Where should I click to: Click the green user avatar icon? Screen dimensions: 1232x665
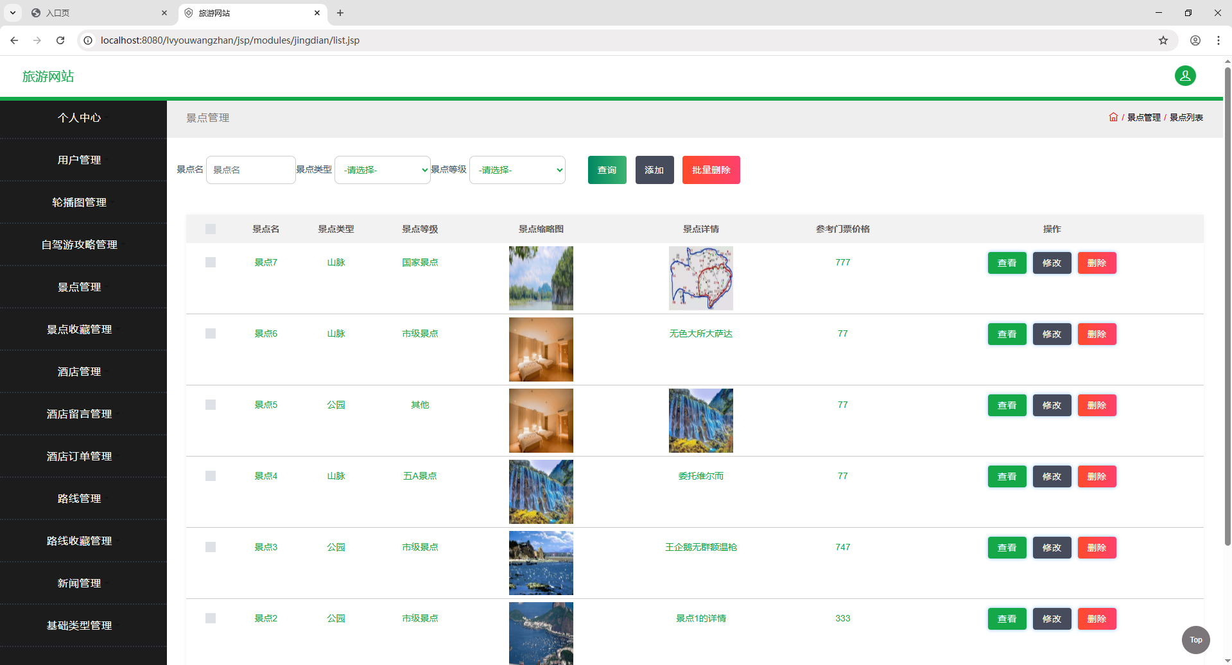click(x=1185, y=76)
